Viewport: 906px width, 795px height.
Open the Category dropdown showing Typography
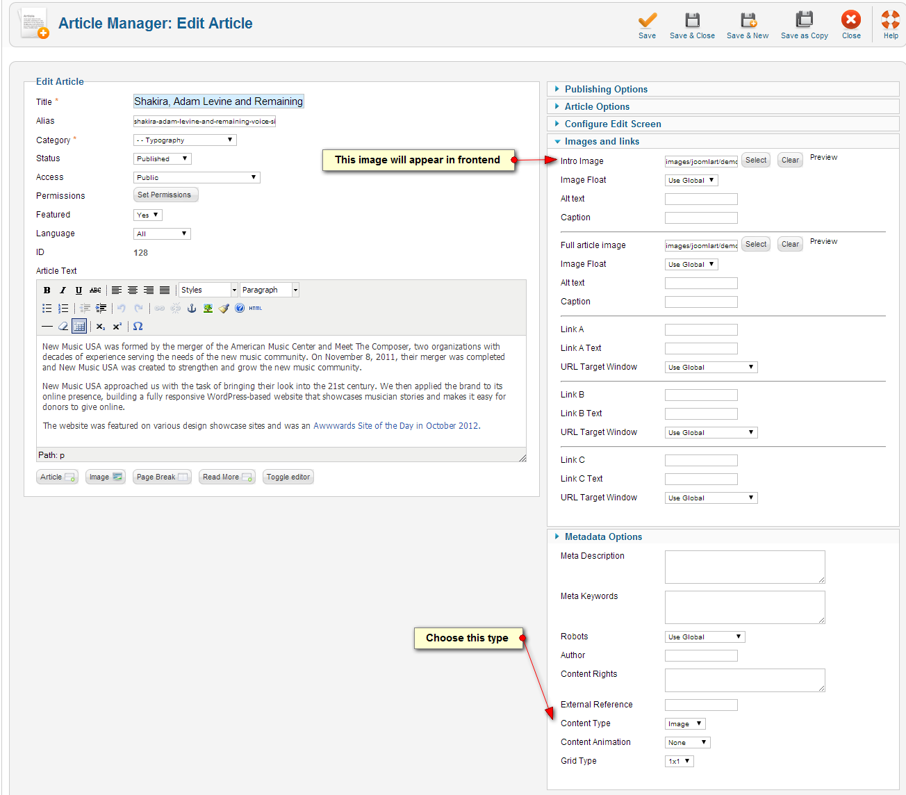pos(185,140)
